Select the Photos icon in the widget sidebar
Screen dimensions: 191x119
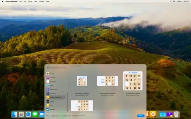(48, 73)
